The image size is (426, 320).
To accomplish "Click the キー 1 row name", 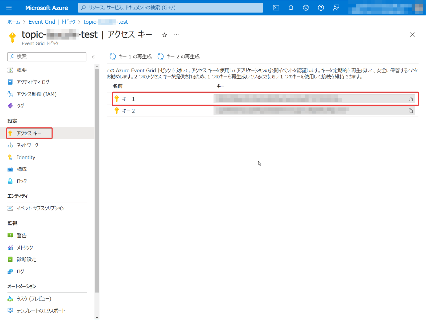I will (x=128, y=99).
